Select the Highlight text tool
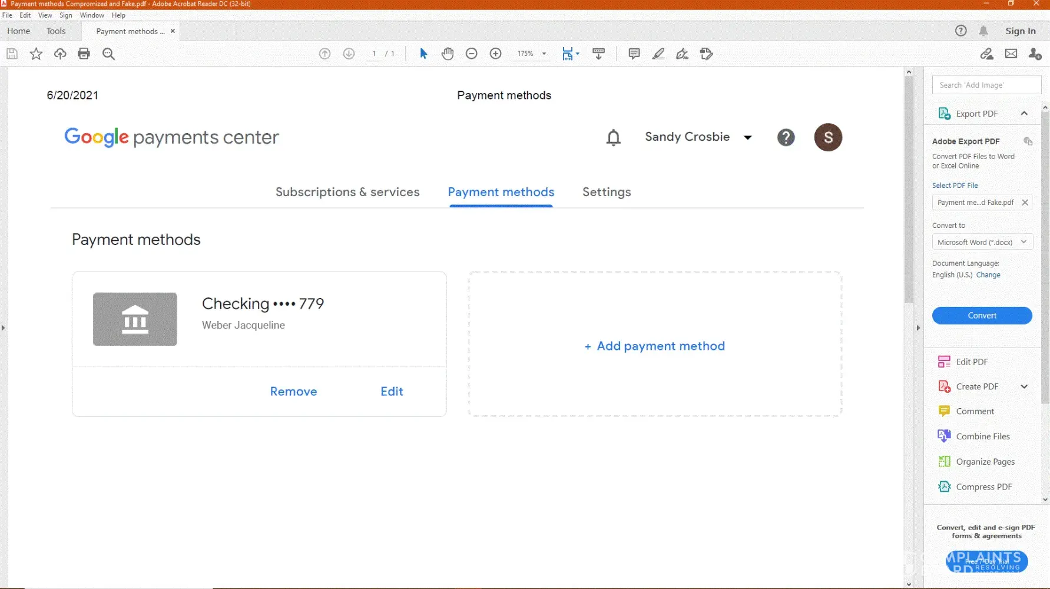1050x589 pixels. (658, 54)
